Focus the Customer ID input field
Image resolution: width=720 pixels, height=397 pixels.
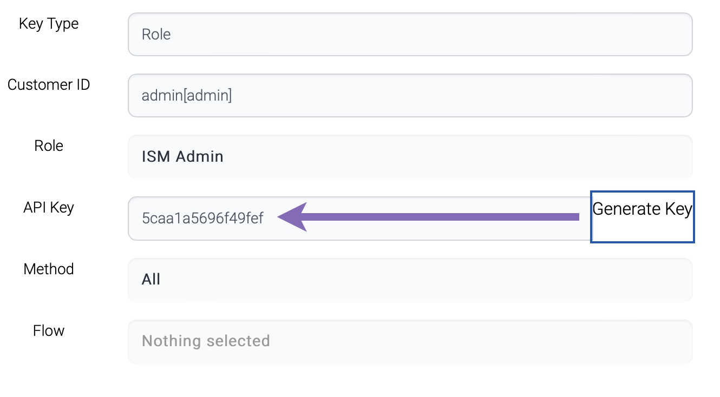coord(410,96)
